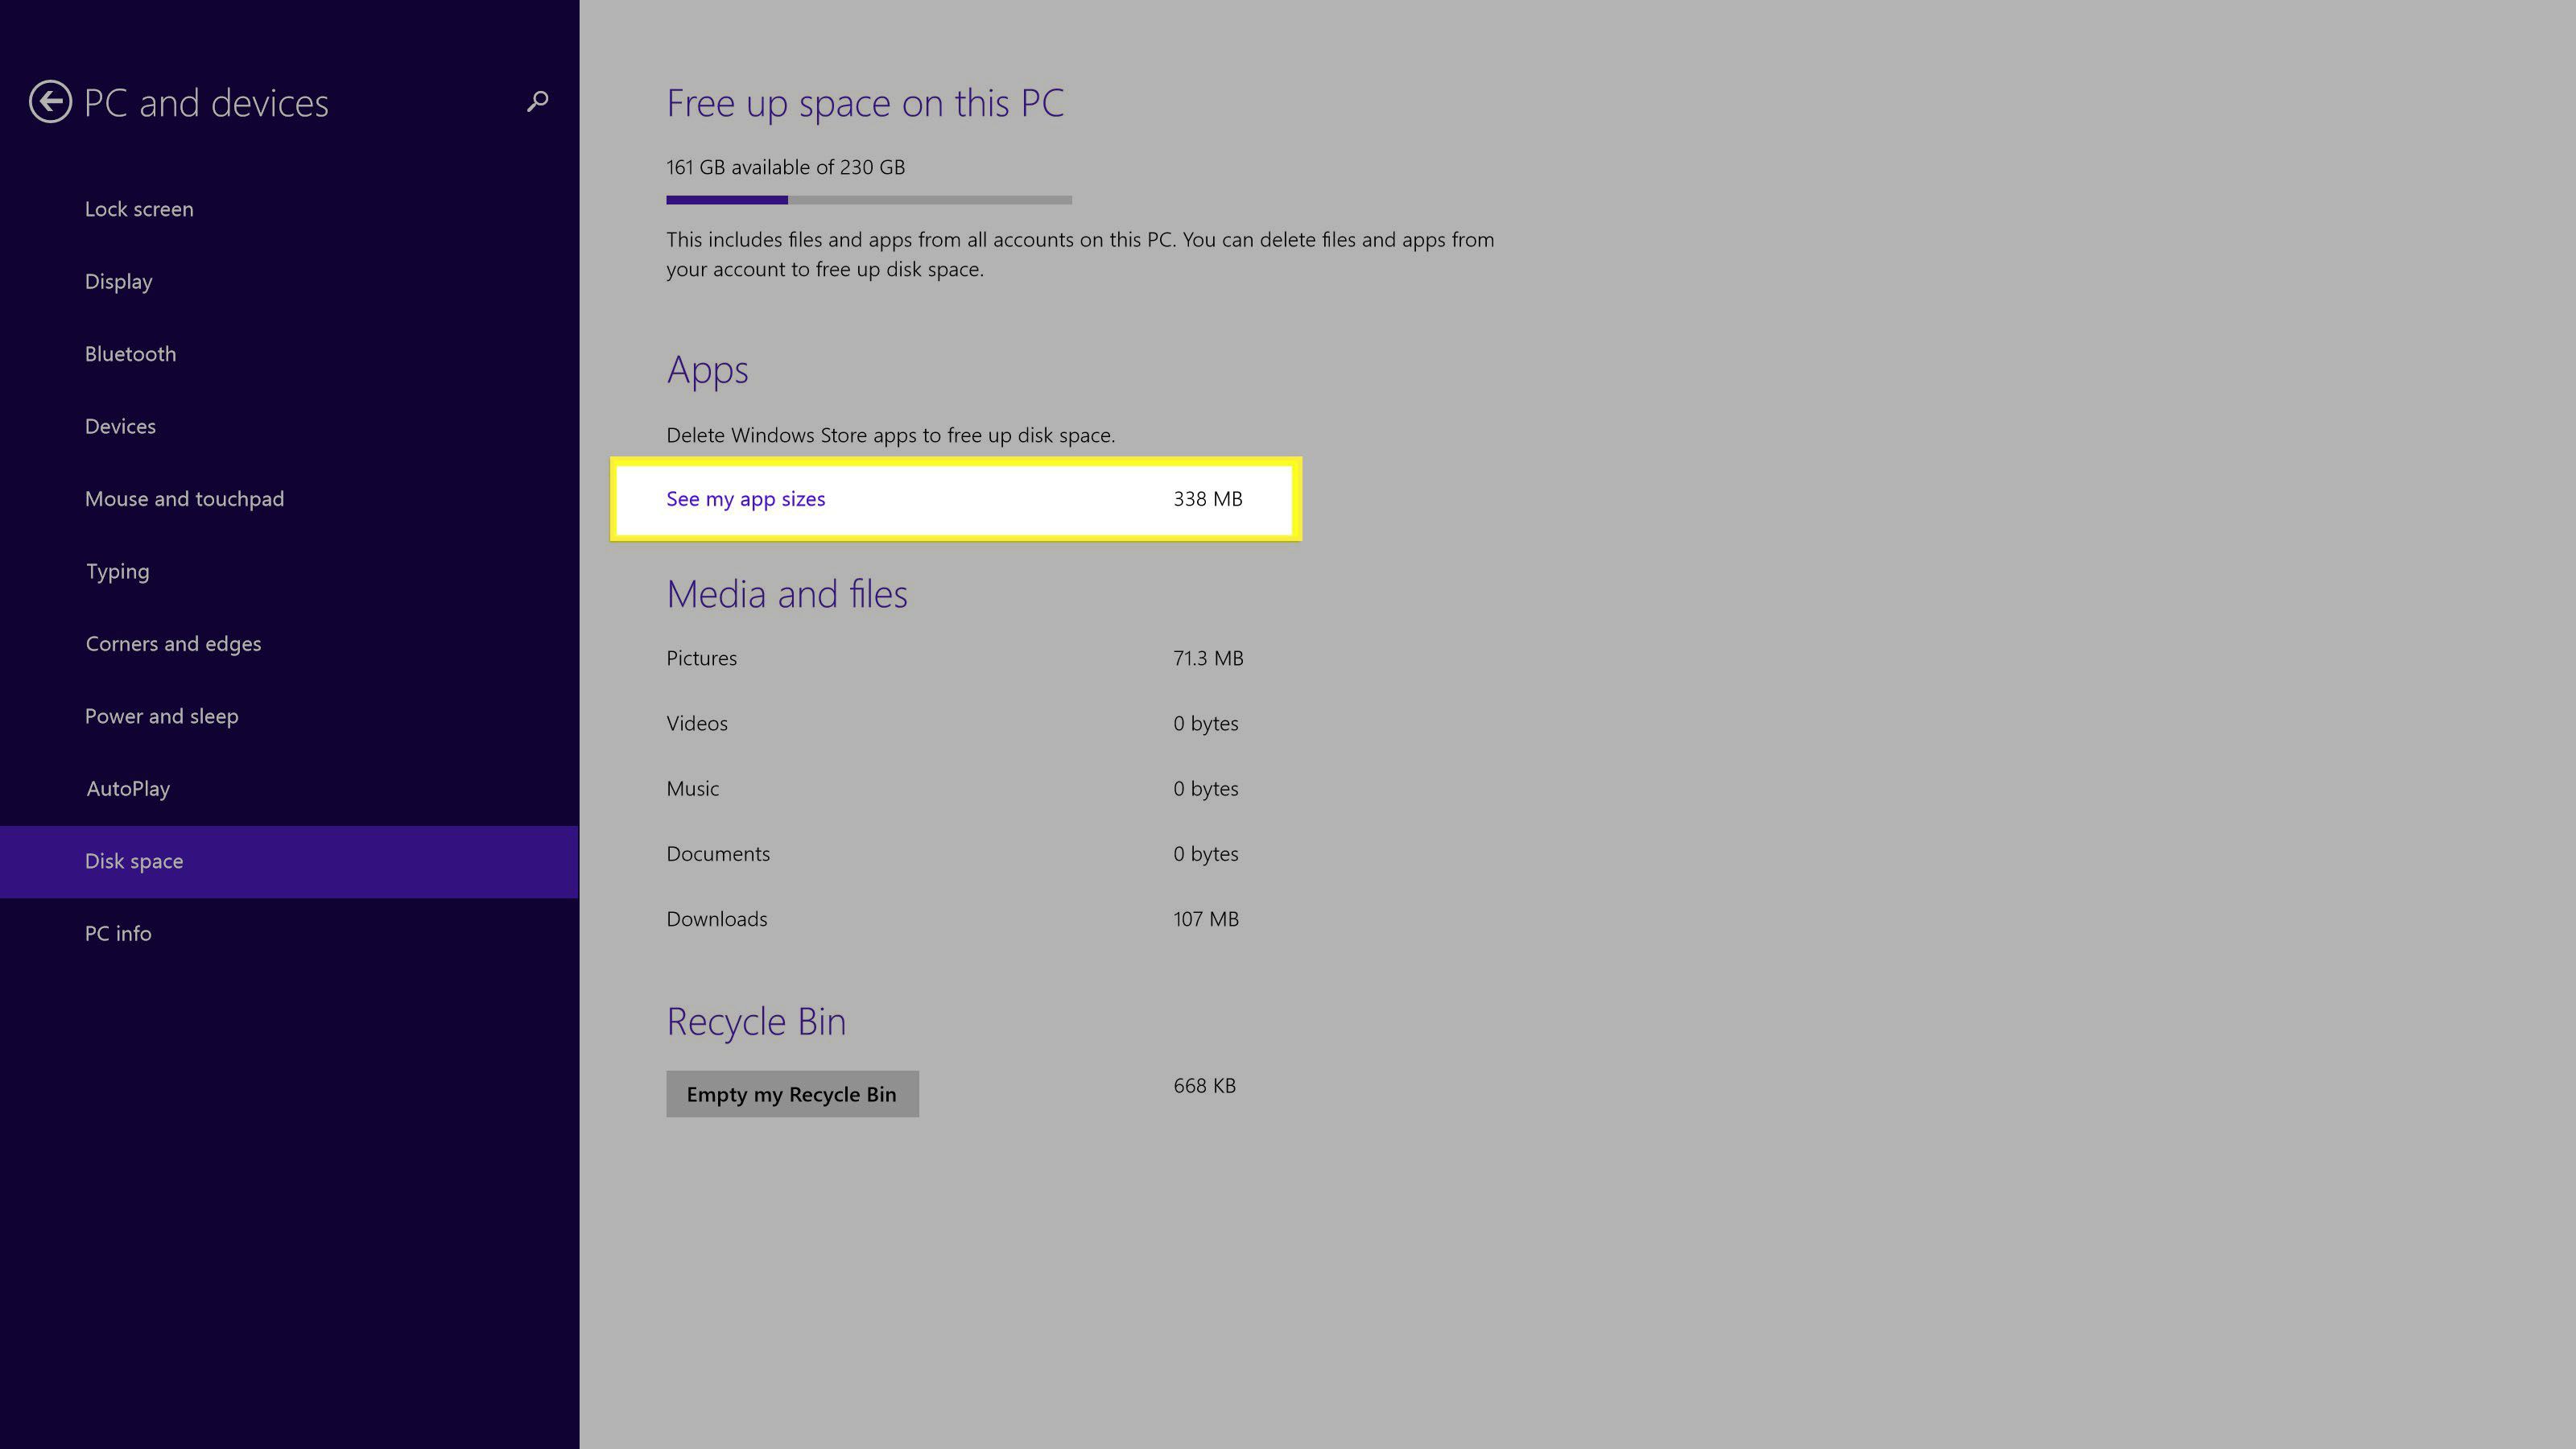The image size is (2576, 1449).
Task: Click the Documents row label
Action: pyautogui.click(x=718, y=854)
